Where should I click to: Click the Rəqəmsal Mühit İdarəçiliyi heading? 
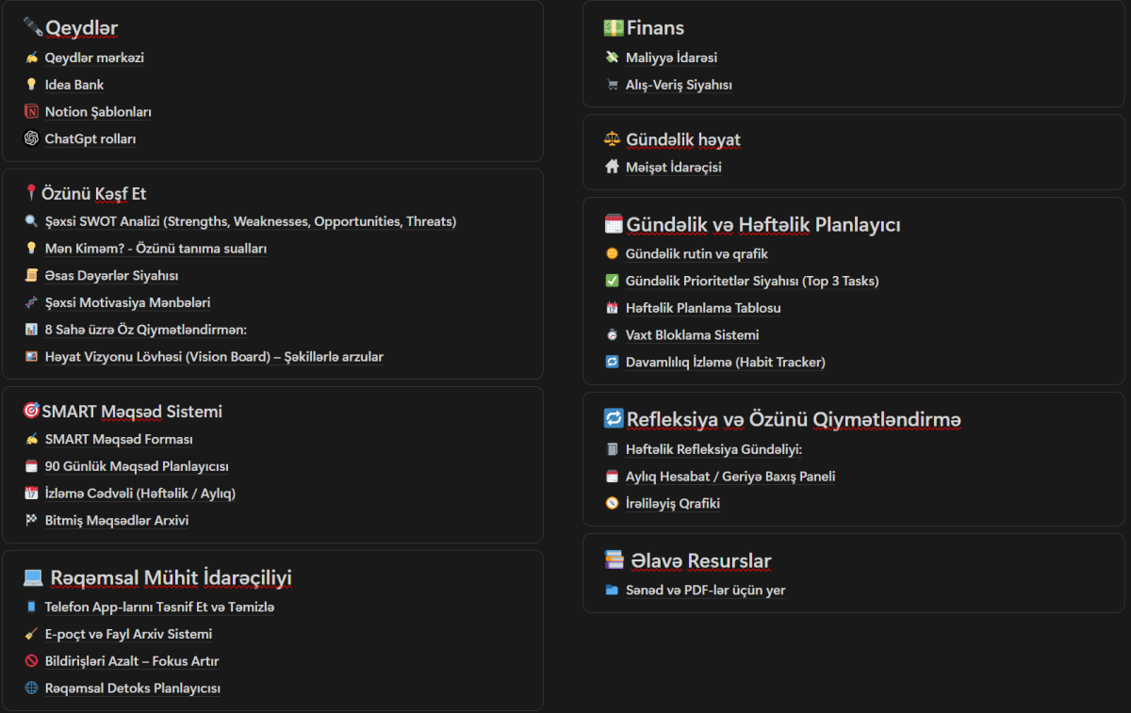171,577
